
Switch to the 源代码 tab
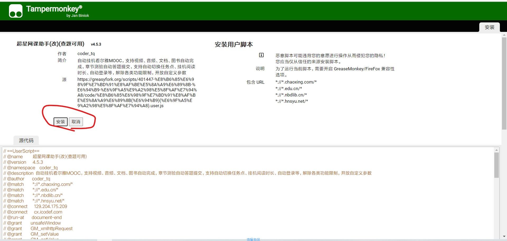[26, 140]
